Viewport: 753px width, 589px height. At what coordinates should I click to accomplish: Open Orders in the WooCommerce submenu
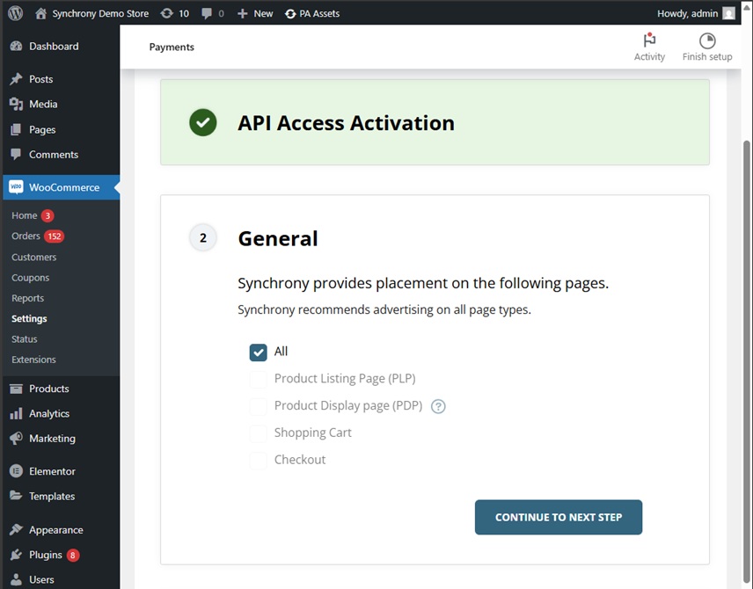click(26, 236)
